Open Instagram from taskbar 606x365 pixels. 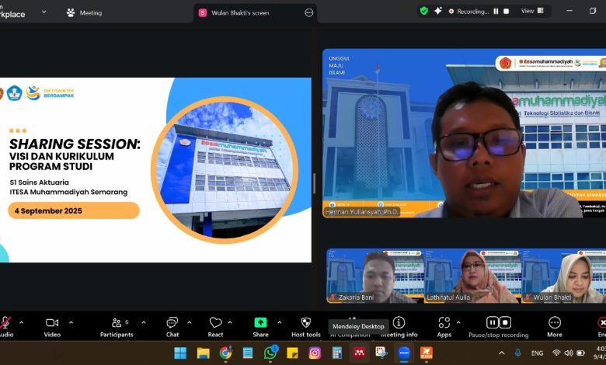(x=315, y=353)
